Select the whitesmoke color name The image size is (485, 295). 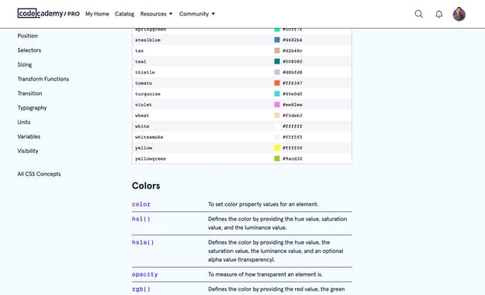click(149, 137)
